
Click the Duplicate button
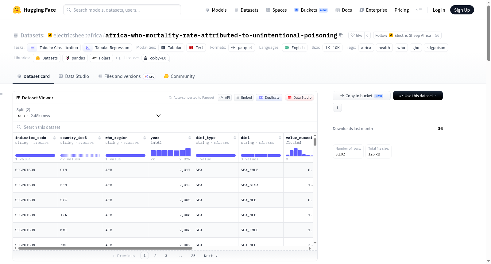pyautogui.click(x=269, y=98)
